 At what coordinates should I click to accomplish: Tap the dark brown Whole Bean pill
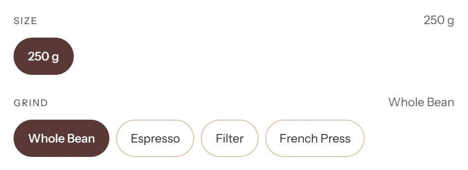(x=61, y=138)
